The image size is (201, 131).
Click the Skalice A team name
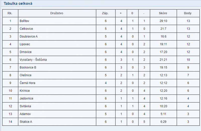pos(26,122)
